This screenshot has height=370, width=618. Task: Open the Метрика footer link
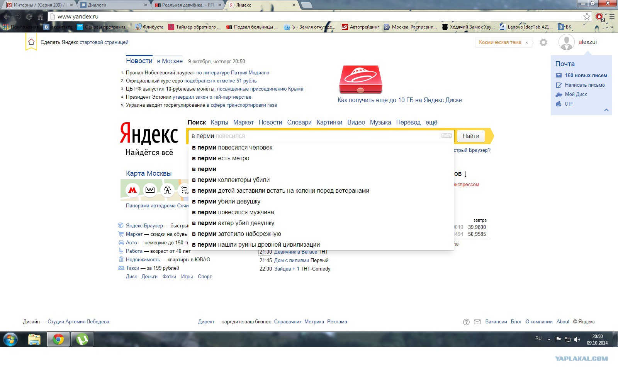(314, 321)
